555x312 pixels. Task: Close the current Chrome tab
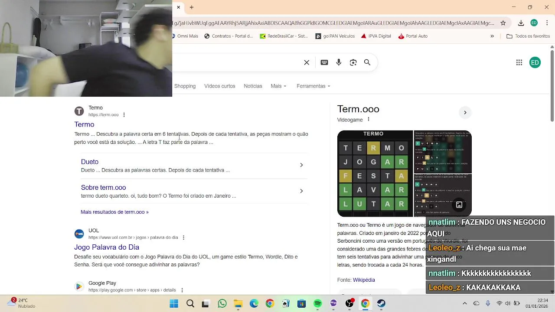click(178, 7)
